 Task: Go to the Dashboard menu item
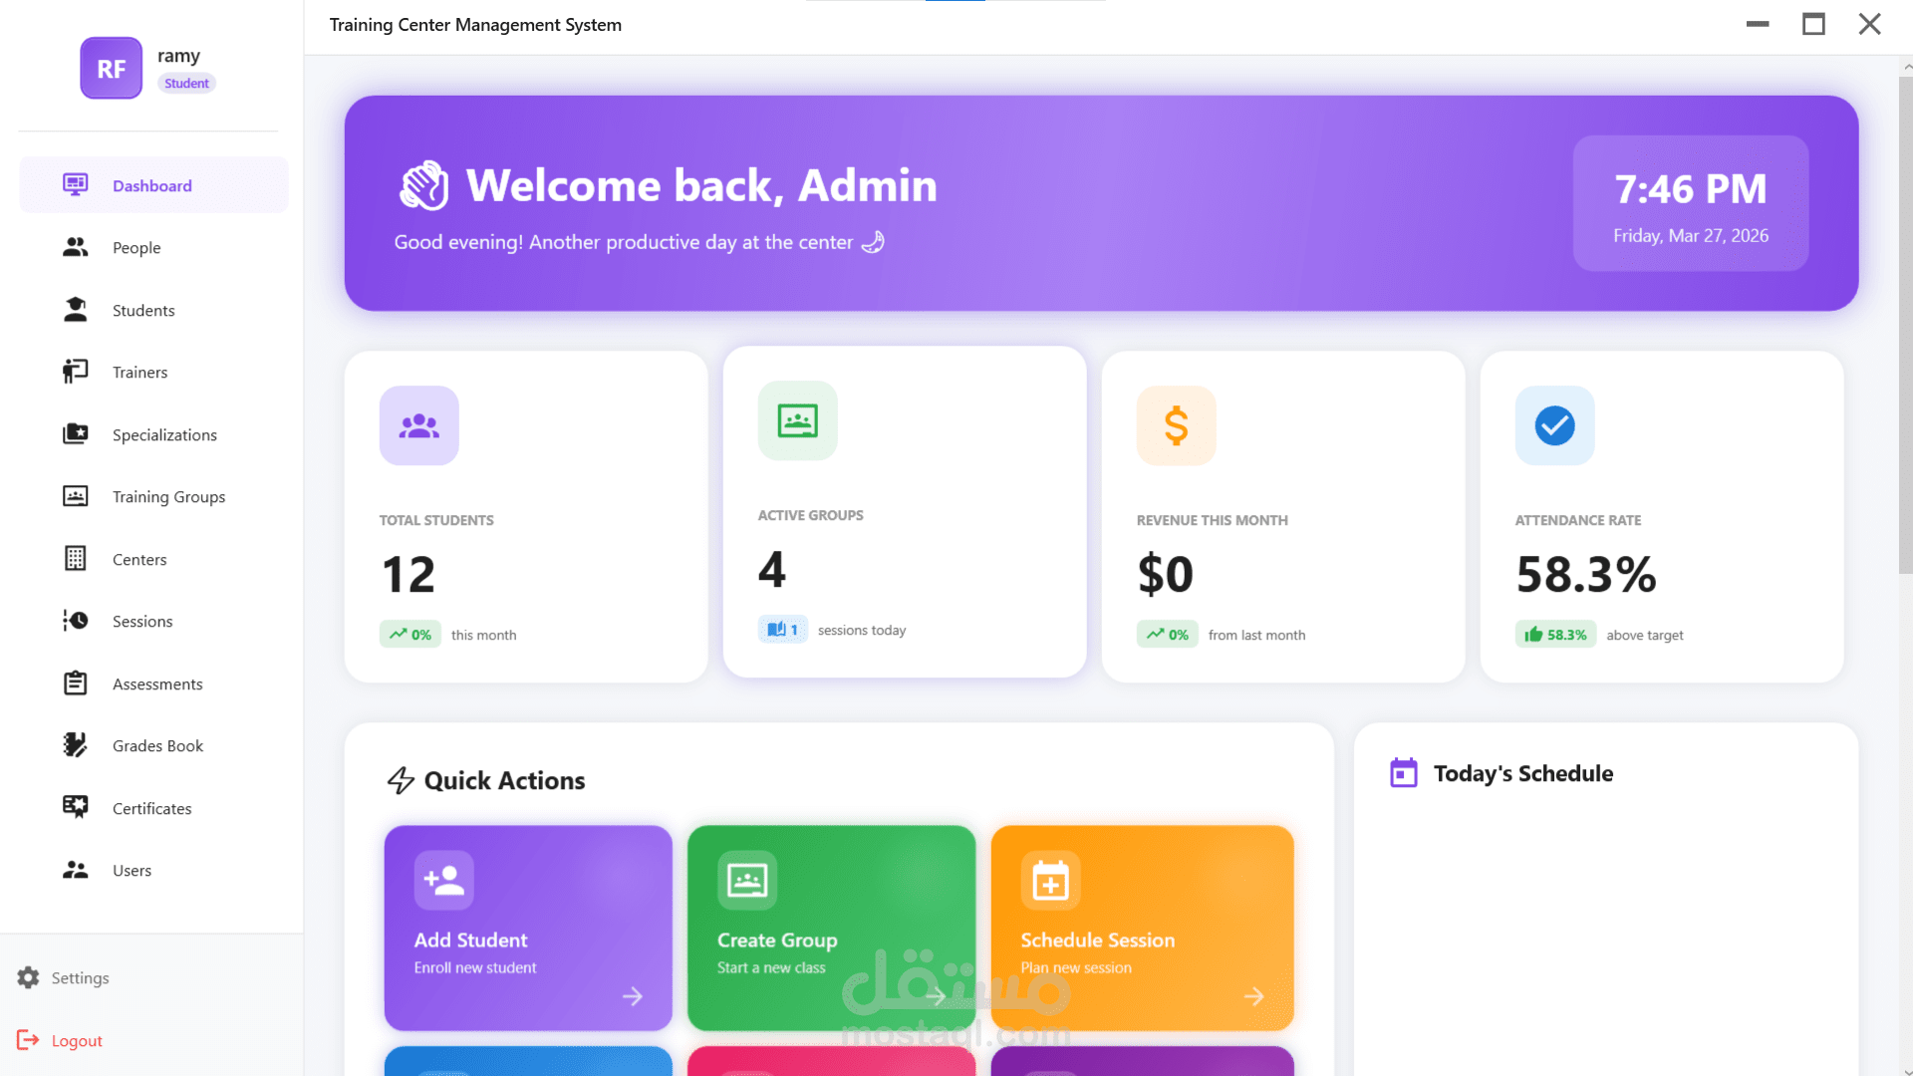click(x=154, y=185)
